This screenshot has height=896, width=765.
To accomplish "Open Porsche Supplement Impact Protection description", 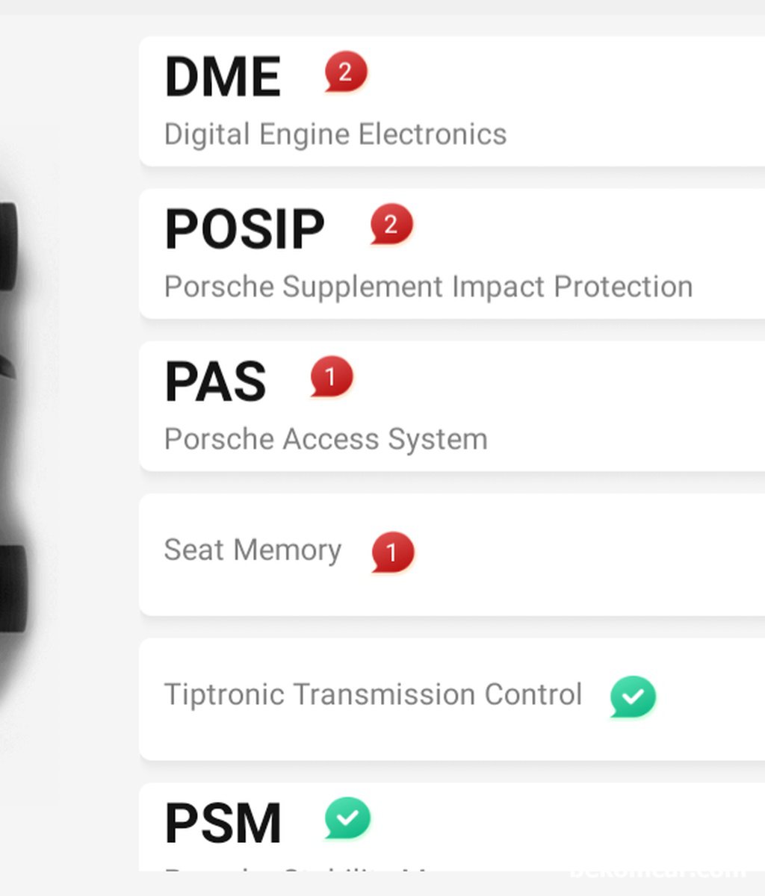I will click(428, 287).
